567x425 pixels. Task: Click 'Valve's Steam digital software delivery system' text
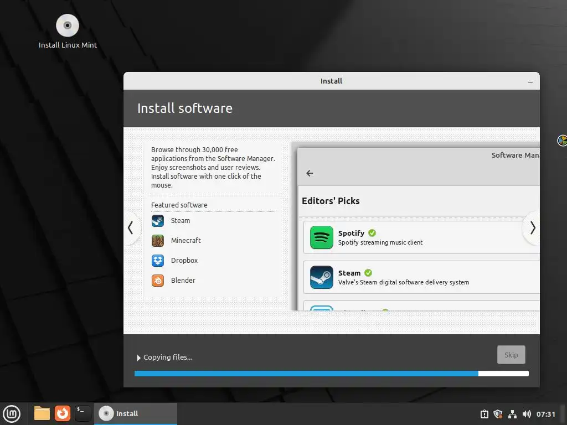coord(404,282)
